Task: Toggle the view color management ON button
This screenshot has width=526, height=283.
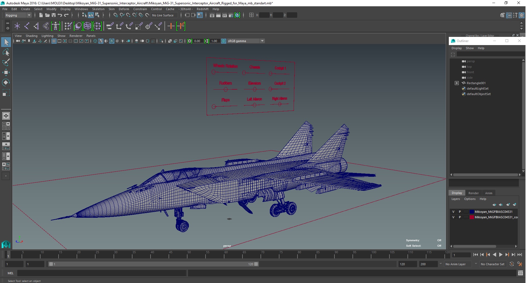Action: [224, 41]
